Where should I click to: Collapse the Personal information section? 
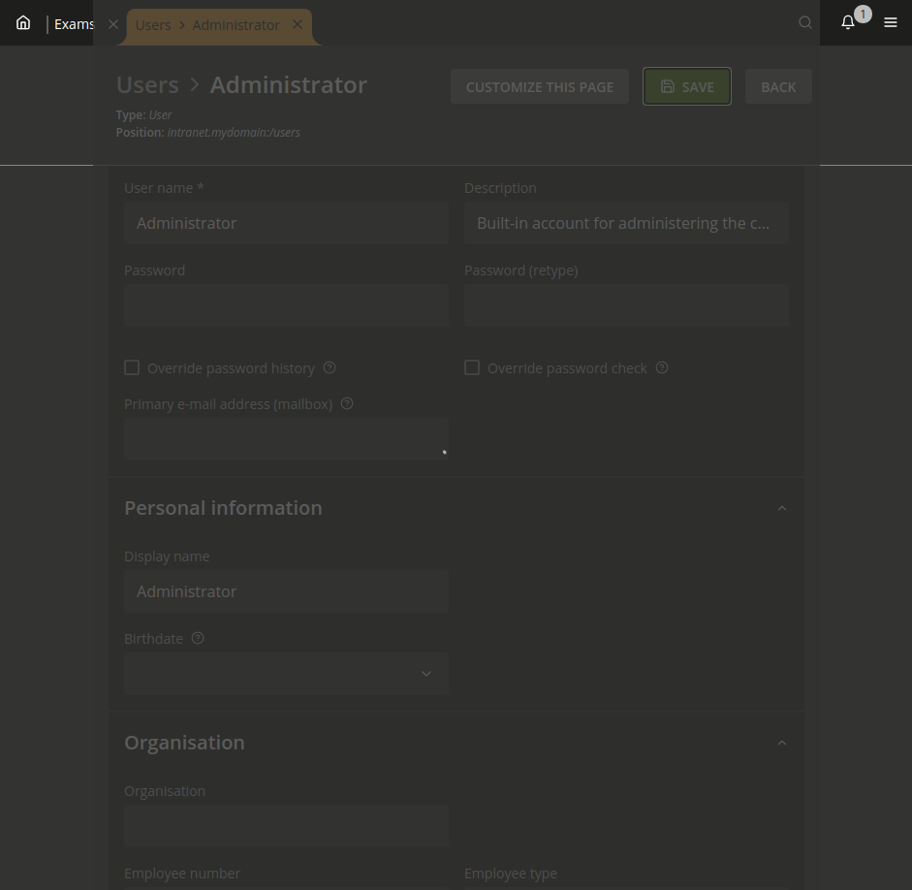[781, 508]
